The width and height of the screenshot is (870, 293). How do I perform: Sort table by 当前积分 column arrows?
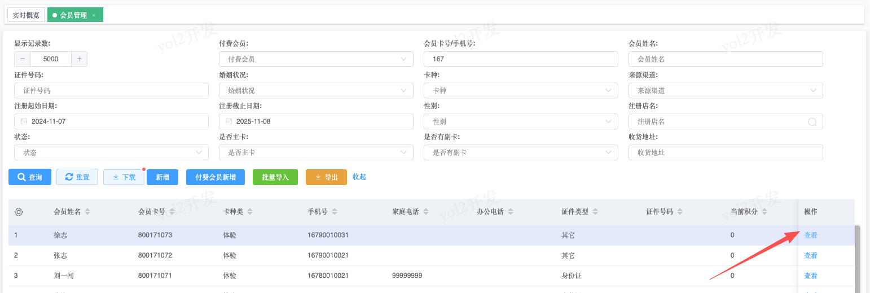764,212
